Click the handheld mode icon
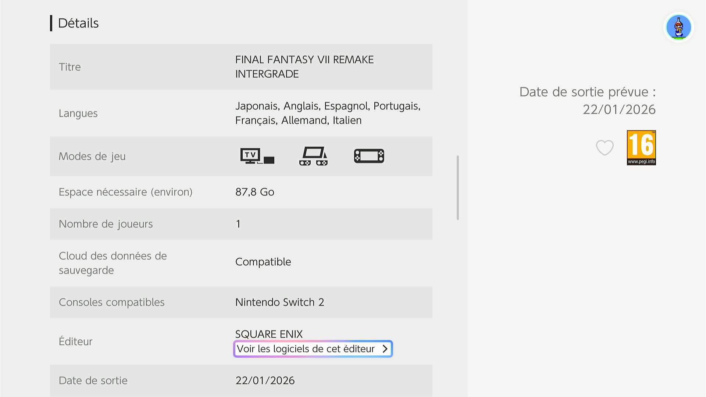Image resolution: width=706 pixels, height=397 pixels. pyautogui.click(x=369, y=156)
